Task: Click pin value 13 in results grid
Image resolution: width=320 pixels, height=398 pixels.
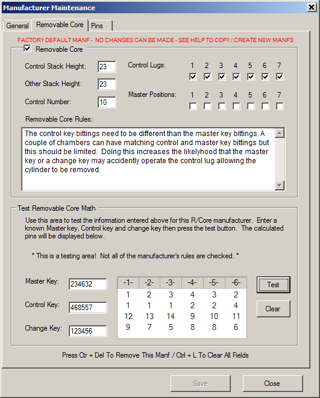Action: (149, 316)
